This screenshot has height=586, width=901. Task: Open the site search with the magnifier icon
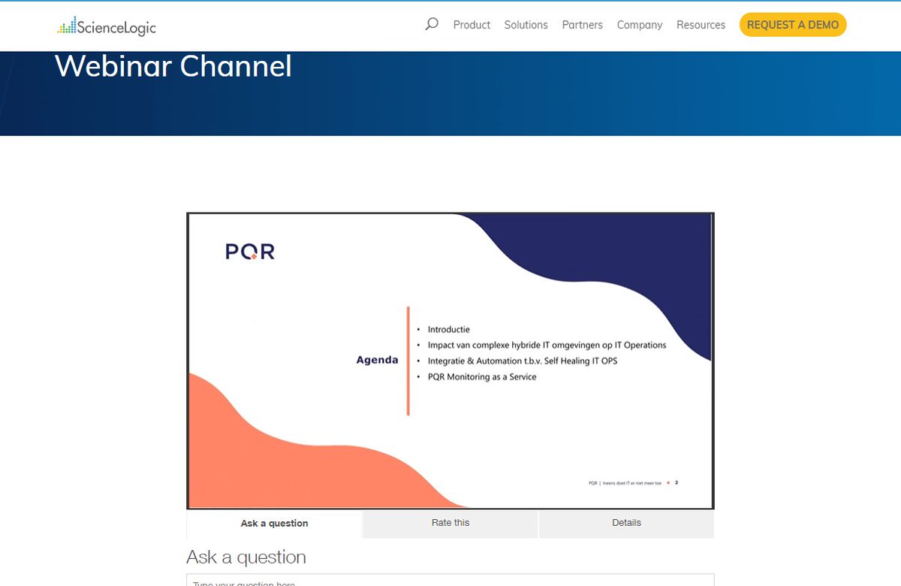click(x=431, y=24)
